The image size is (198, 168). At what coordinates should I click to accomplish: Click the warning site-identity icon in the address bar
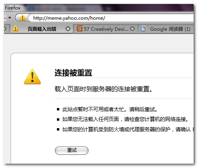(x=23, y=18)
